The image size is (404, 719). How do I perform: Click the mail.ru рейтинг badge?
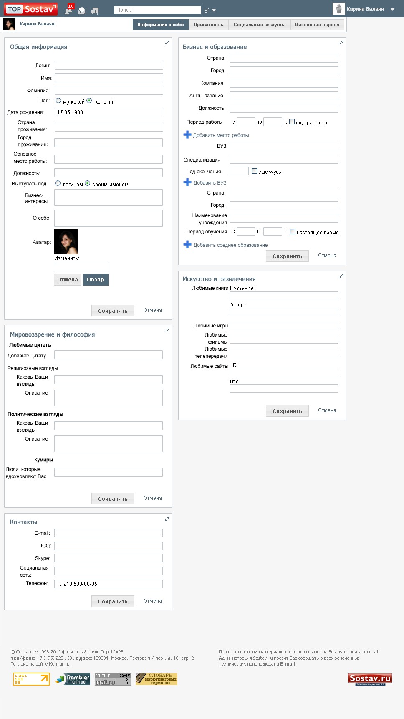coord(113,679)
